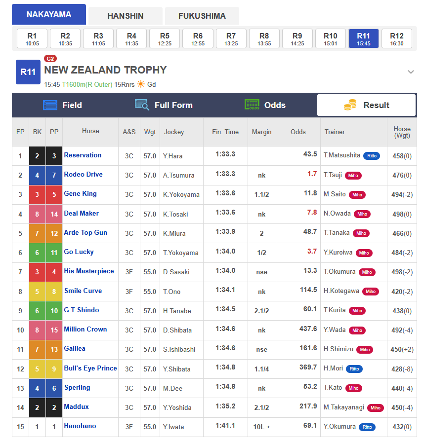This screenshot has height=441, width=423.
Task: Select race R8 at 13:55
Action: click(264, 39)
